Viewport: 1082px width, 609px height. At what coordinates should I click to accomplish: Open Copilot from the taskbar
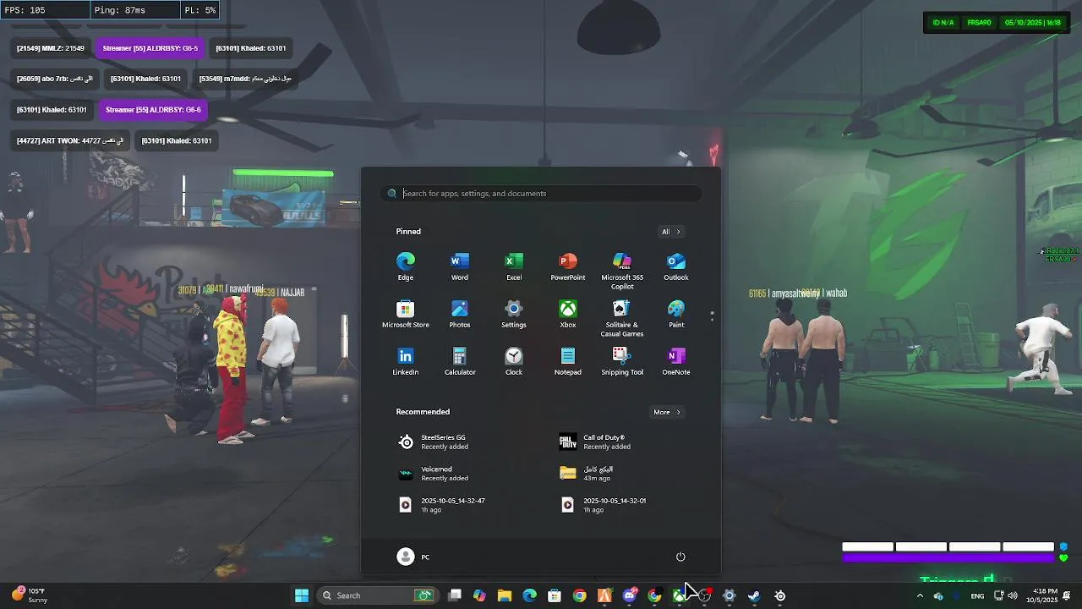(x=480, y=595)
